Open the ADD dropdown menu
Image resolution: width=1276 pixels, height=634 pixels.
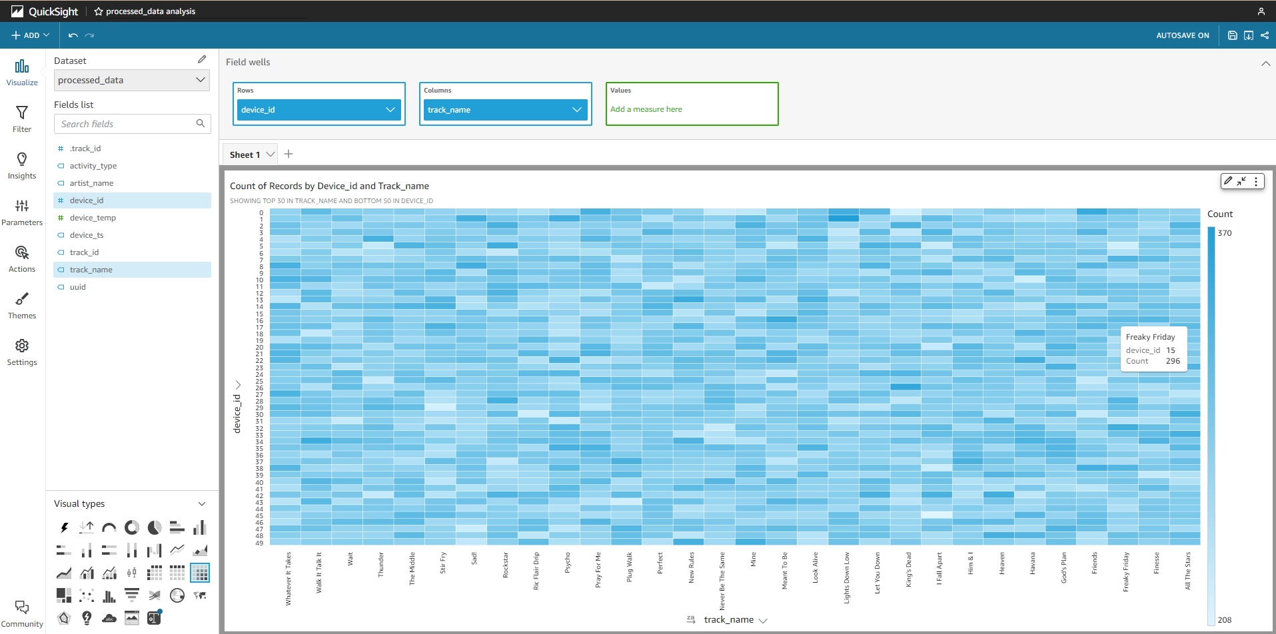pos(31,35)
